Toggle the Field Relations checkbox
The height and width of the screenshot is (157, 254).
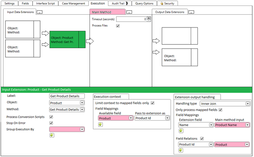[x=202, y=138]
